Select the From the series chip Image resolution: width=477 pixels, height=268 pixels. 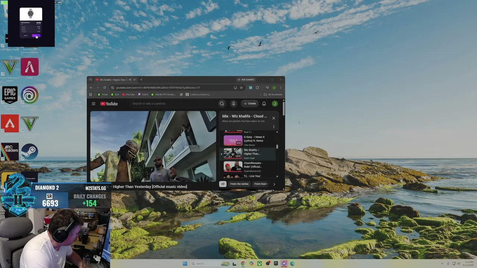point(239,184)
